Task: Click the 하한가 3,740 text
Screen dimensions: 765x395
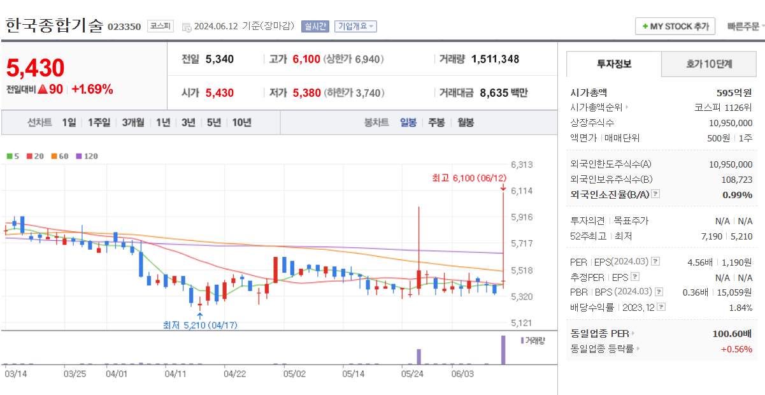Action: pyautogui.click(x=354, y=93)
